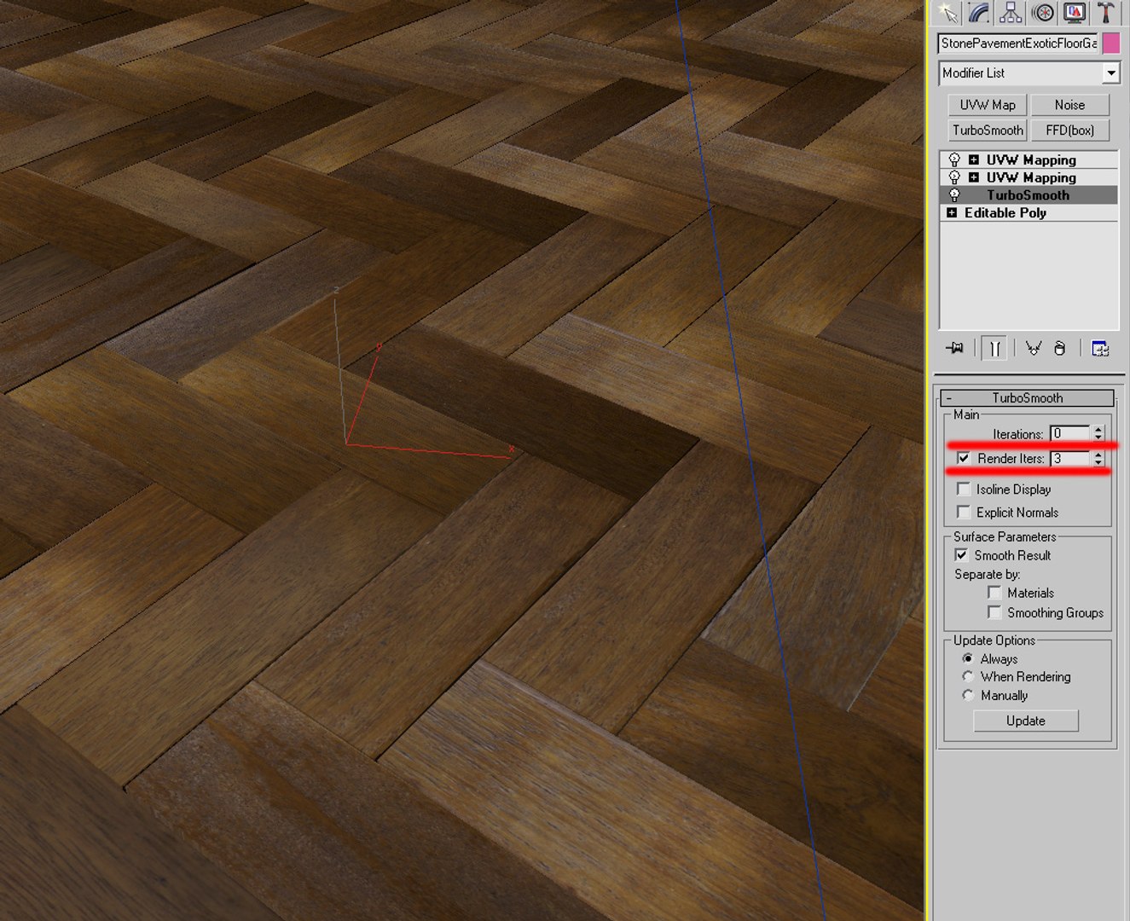1130x921 pixels.
Task: Open the Motion panel wheel tab
Action: point(1042,12)
